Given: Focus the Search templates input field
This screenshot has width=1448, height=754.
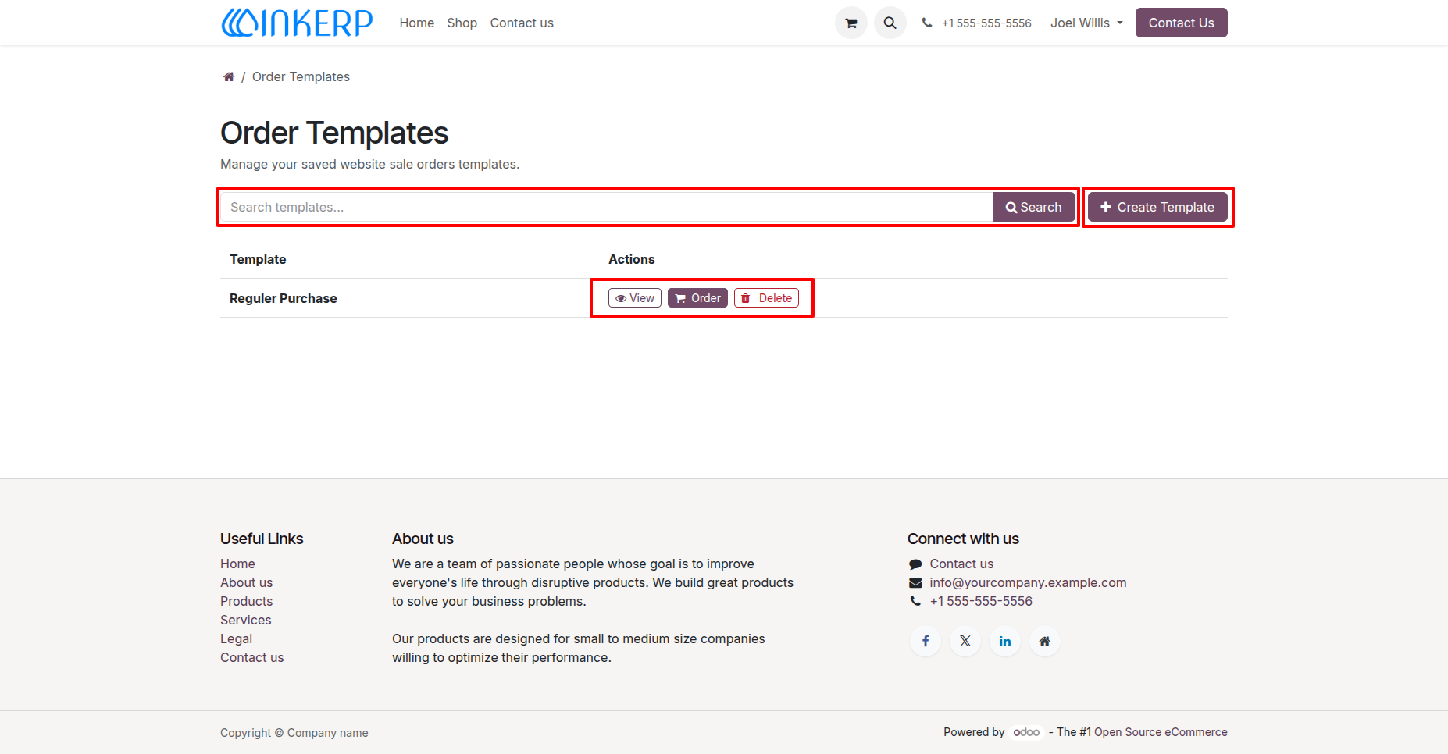Looking at the screenshot, I should point(606,207).
